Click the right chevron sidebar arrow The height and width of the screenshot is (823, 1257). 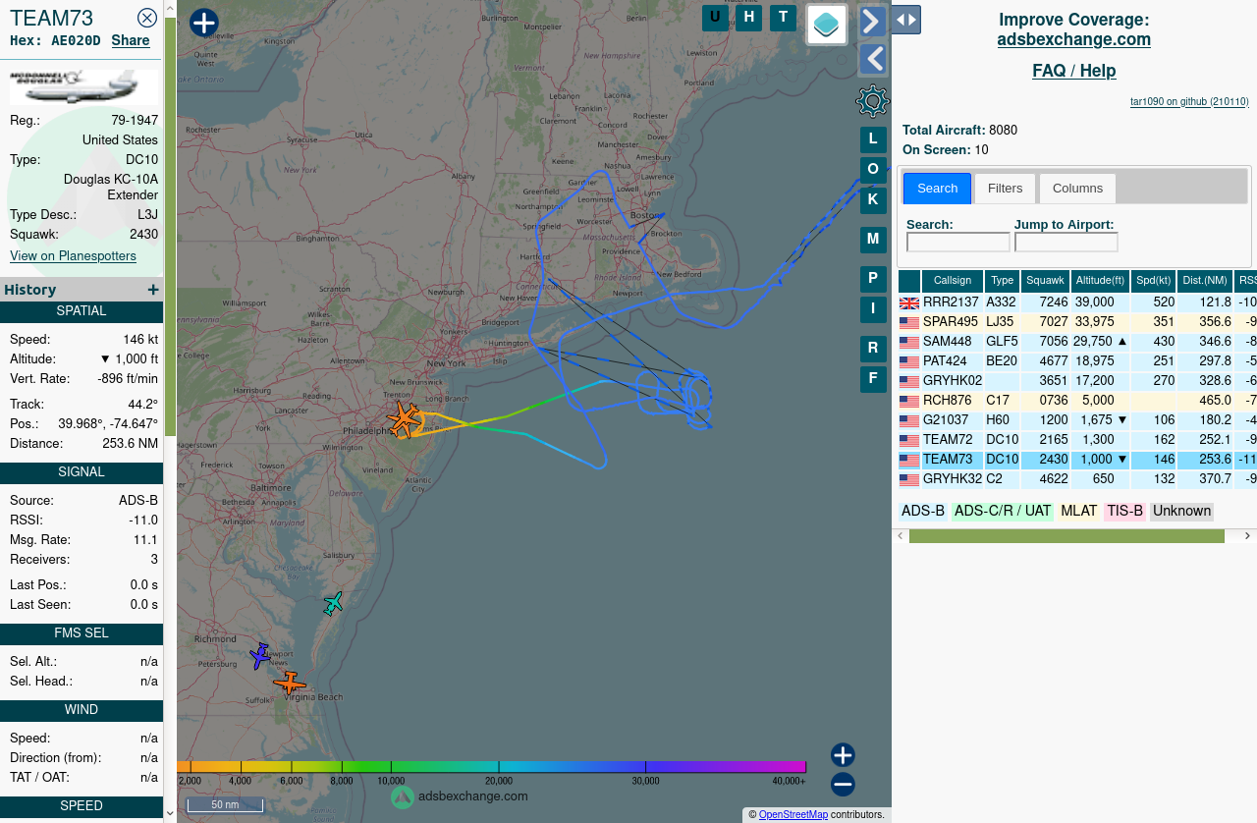click(x=873, y=22)
